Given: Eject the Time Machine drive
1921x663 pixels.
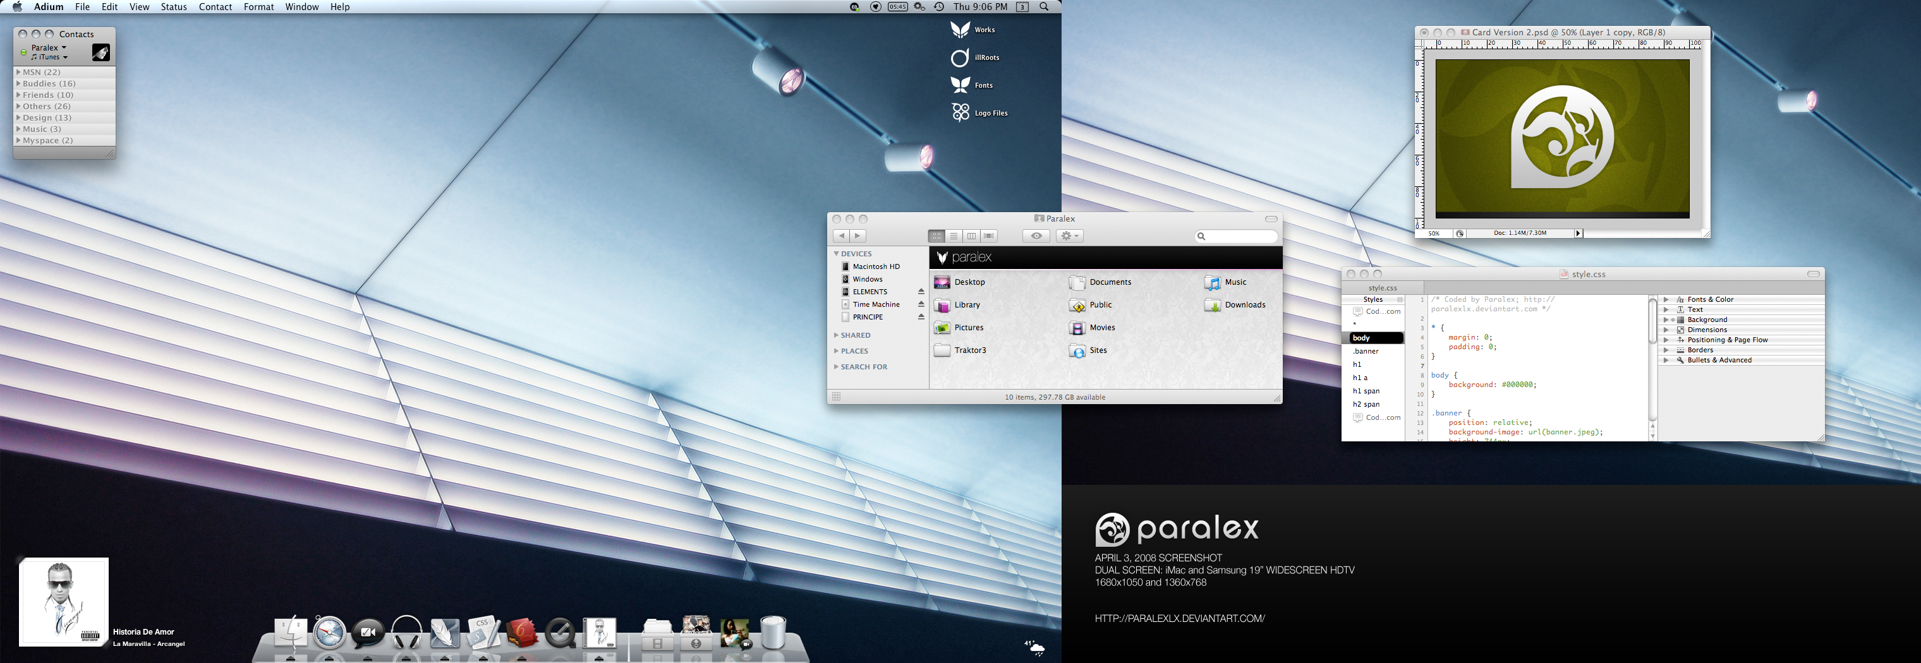Looking at the screenshot, I should (x=921, y=305).
